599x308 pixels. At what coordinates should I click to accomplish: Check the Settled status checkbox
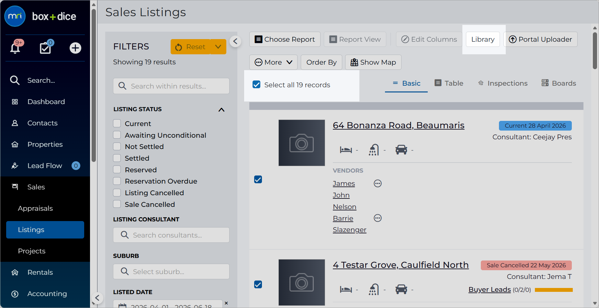[x=117, y=158]
